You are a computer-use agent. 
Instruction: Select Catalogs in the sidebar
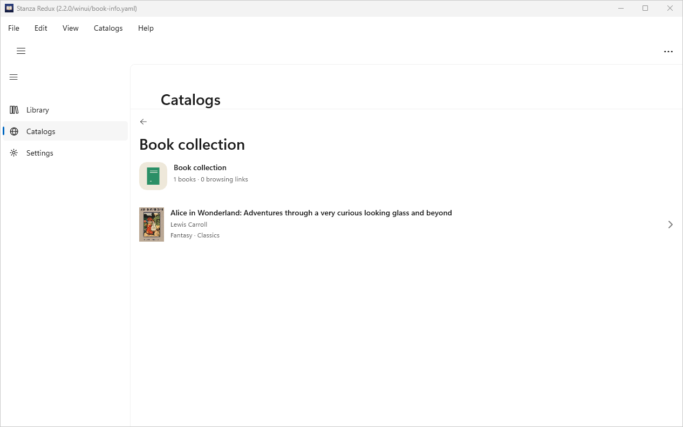(x=65, y=131)
